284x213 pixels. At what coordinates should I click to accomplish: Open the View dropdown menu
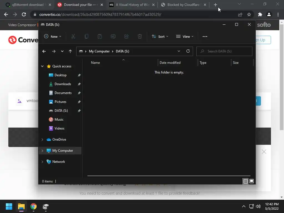click(x=185, y=36)
